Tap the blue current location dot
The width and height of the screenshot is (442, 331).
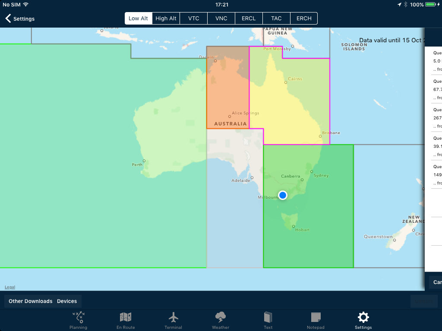(x=283, y=195)
